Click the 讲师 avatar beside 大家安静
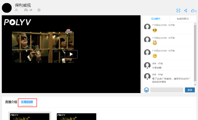The height and width of the screenshot is (120, 198). 147,65
